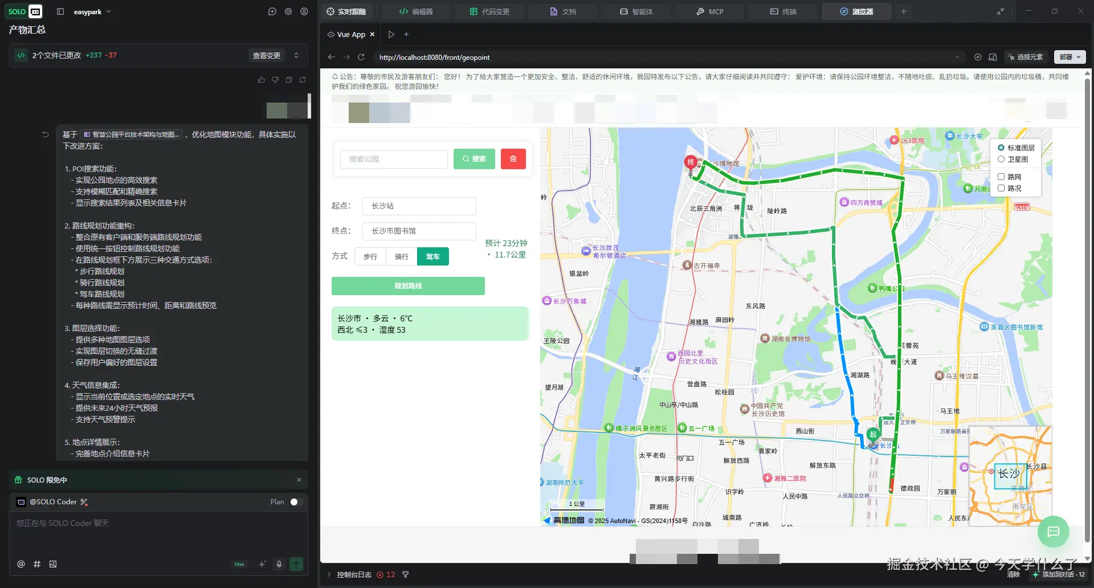
Task: Click 清除 in the console bar
Action: [x=1014, y=574]
